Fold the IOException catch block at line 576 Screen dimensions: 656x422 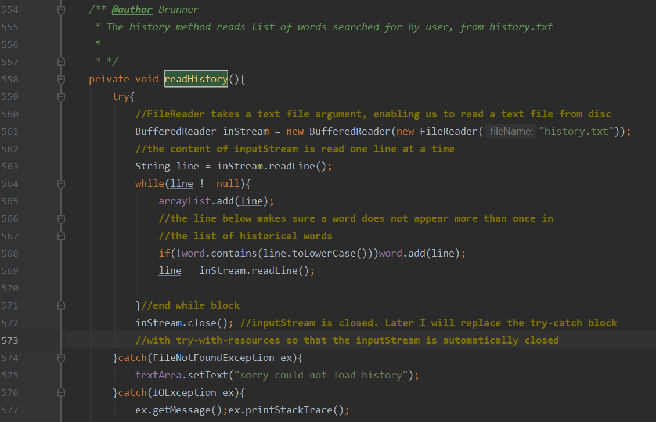61,393
